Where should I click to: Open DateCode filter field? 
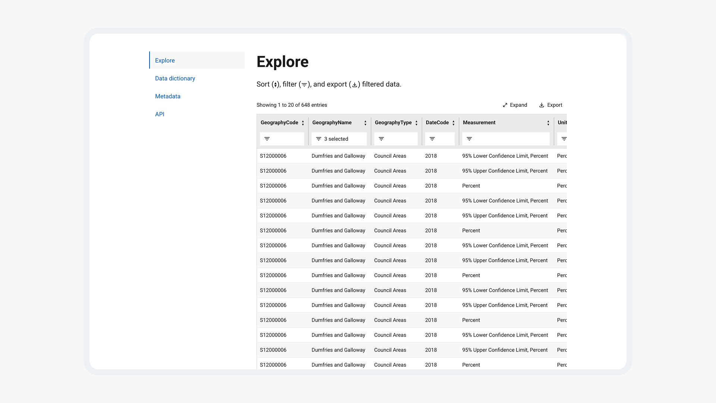[x=440, y=139]
